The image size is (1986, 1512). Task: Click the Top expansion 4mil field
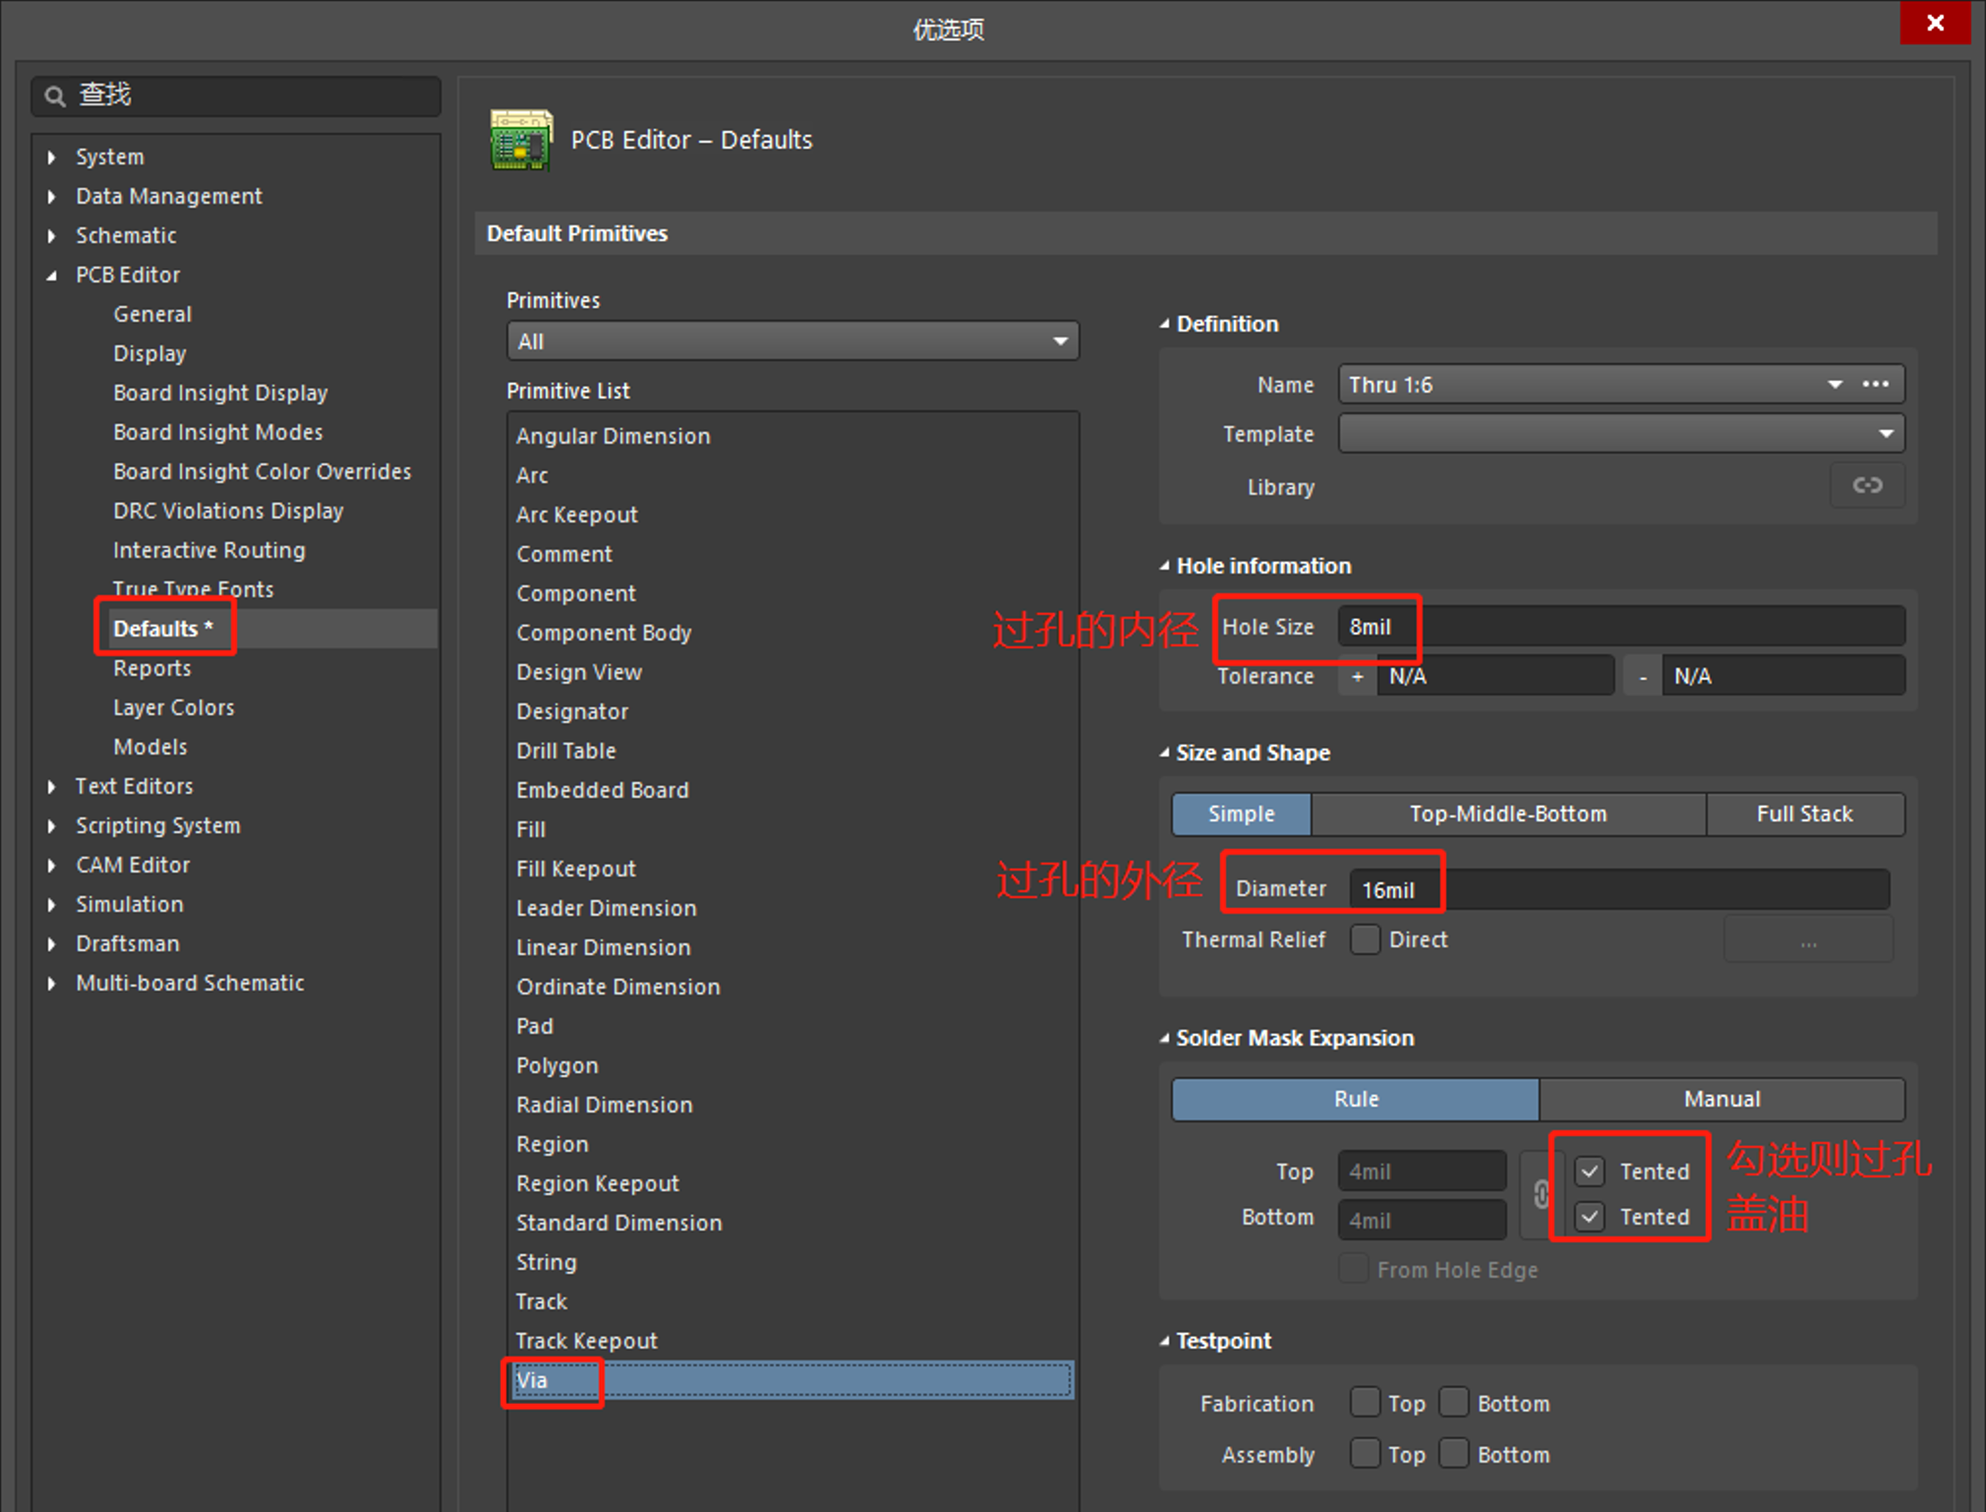coord(1422,1171)
